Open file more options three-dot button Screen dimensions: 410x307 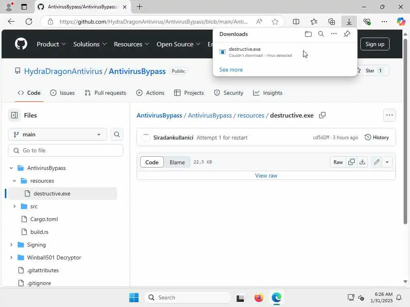390,115
